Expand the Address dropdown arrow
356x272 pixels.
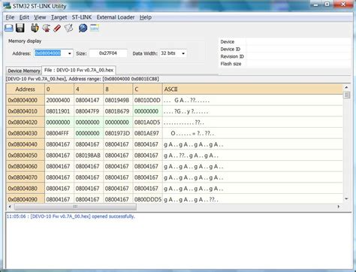coord(69,53)
